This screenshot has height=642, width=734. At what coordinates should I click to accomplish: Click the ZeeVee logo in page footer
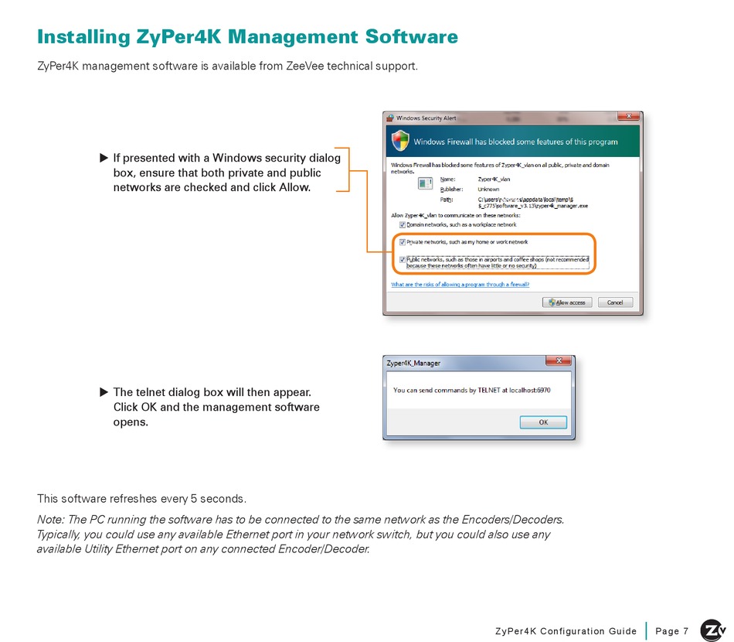tap(712, 630)
